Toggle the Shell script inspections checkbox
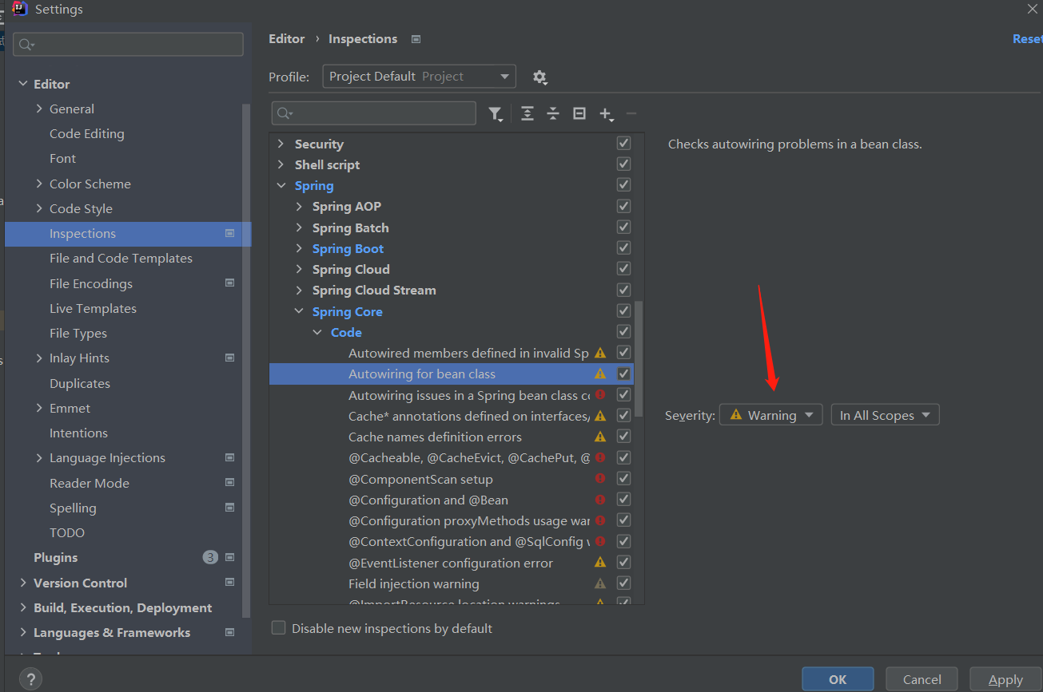The image size is (1043, 692). coord(624,164)
